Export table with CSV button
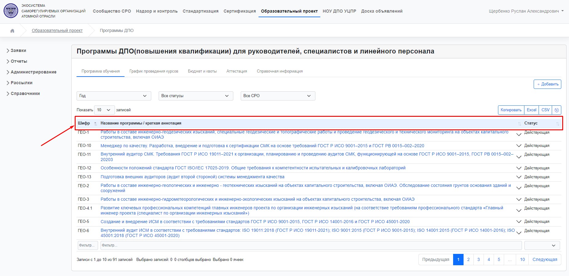This screenshot has height=276, width=569. tap(546, 110)
